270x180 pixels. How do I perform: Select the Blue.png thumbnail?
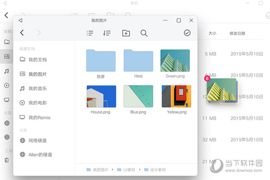[x=138, y=96]
